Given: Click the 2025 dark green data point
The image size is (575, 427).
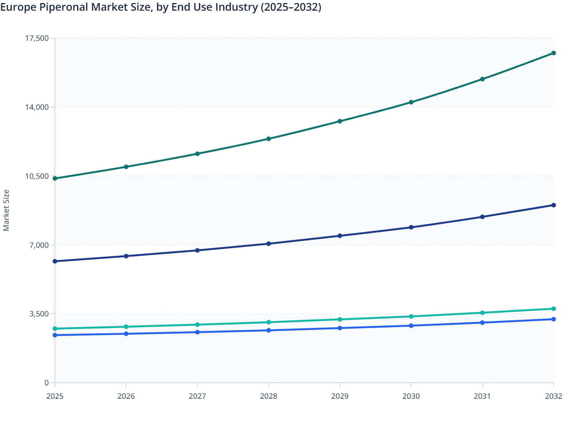Looking at the screenshot, I should click(55, 178).
